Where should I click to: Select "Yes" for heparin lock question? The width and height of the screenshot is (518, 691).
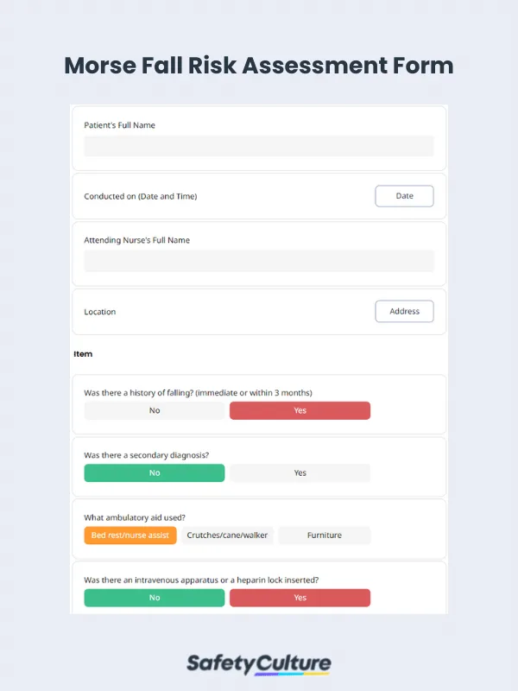point(300,597)
